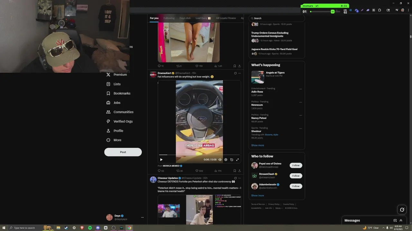Open Trump Orders Census news story
This screenshot has height=231, width=412.
tap(270, 34)
